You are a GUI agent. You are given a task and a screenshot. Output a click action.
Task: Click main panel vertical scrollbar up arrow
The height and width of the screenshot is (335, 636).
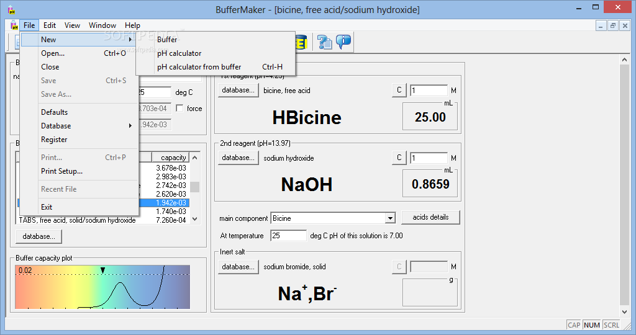click(x=625, y=60)
